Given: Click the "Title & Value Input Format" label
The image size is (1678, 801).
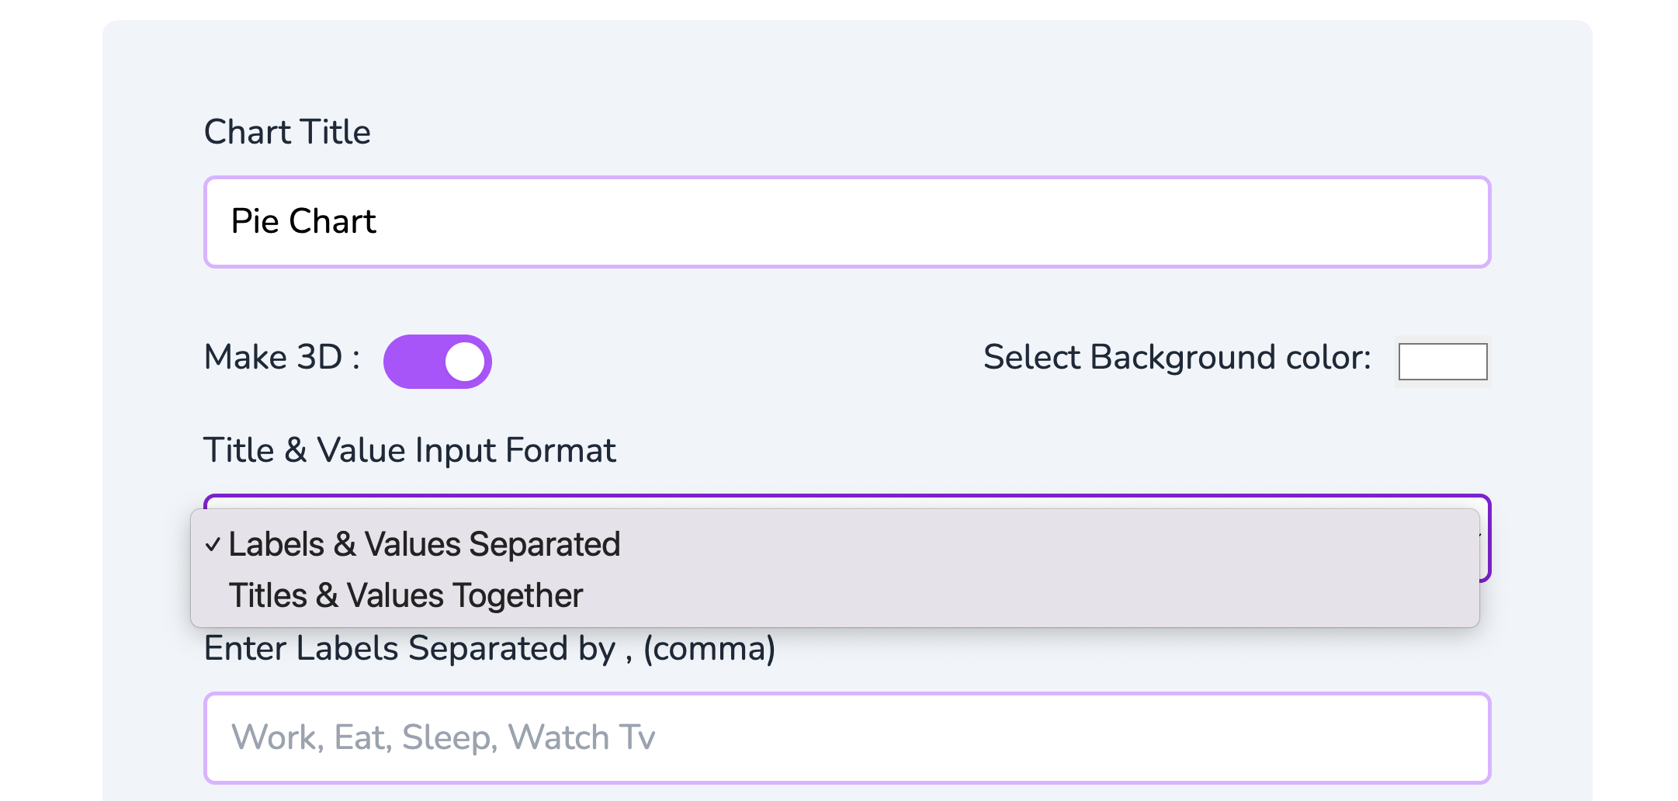Looking at the screenshot, I should (x=409, y=450).
